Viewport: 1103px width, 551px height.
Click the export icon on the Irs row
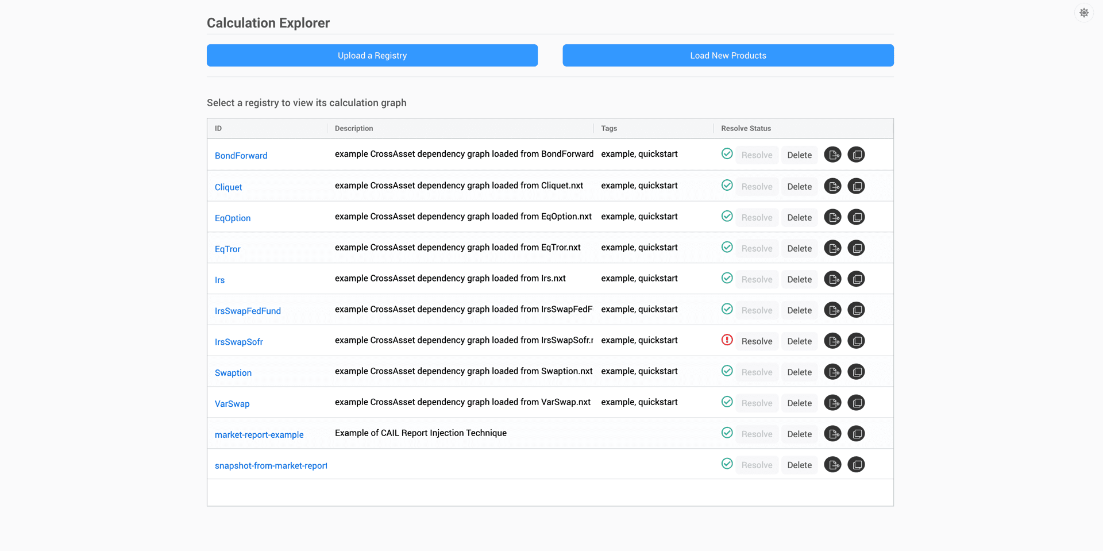point(832,279)
